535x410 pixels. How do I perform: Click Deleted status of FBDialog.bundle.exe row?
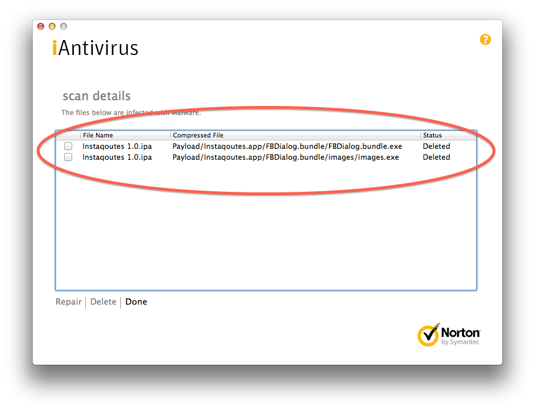436,147
